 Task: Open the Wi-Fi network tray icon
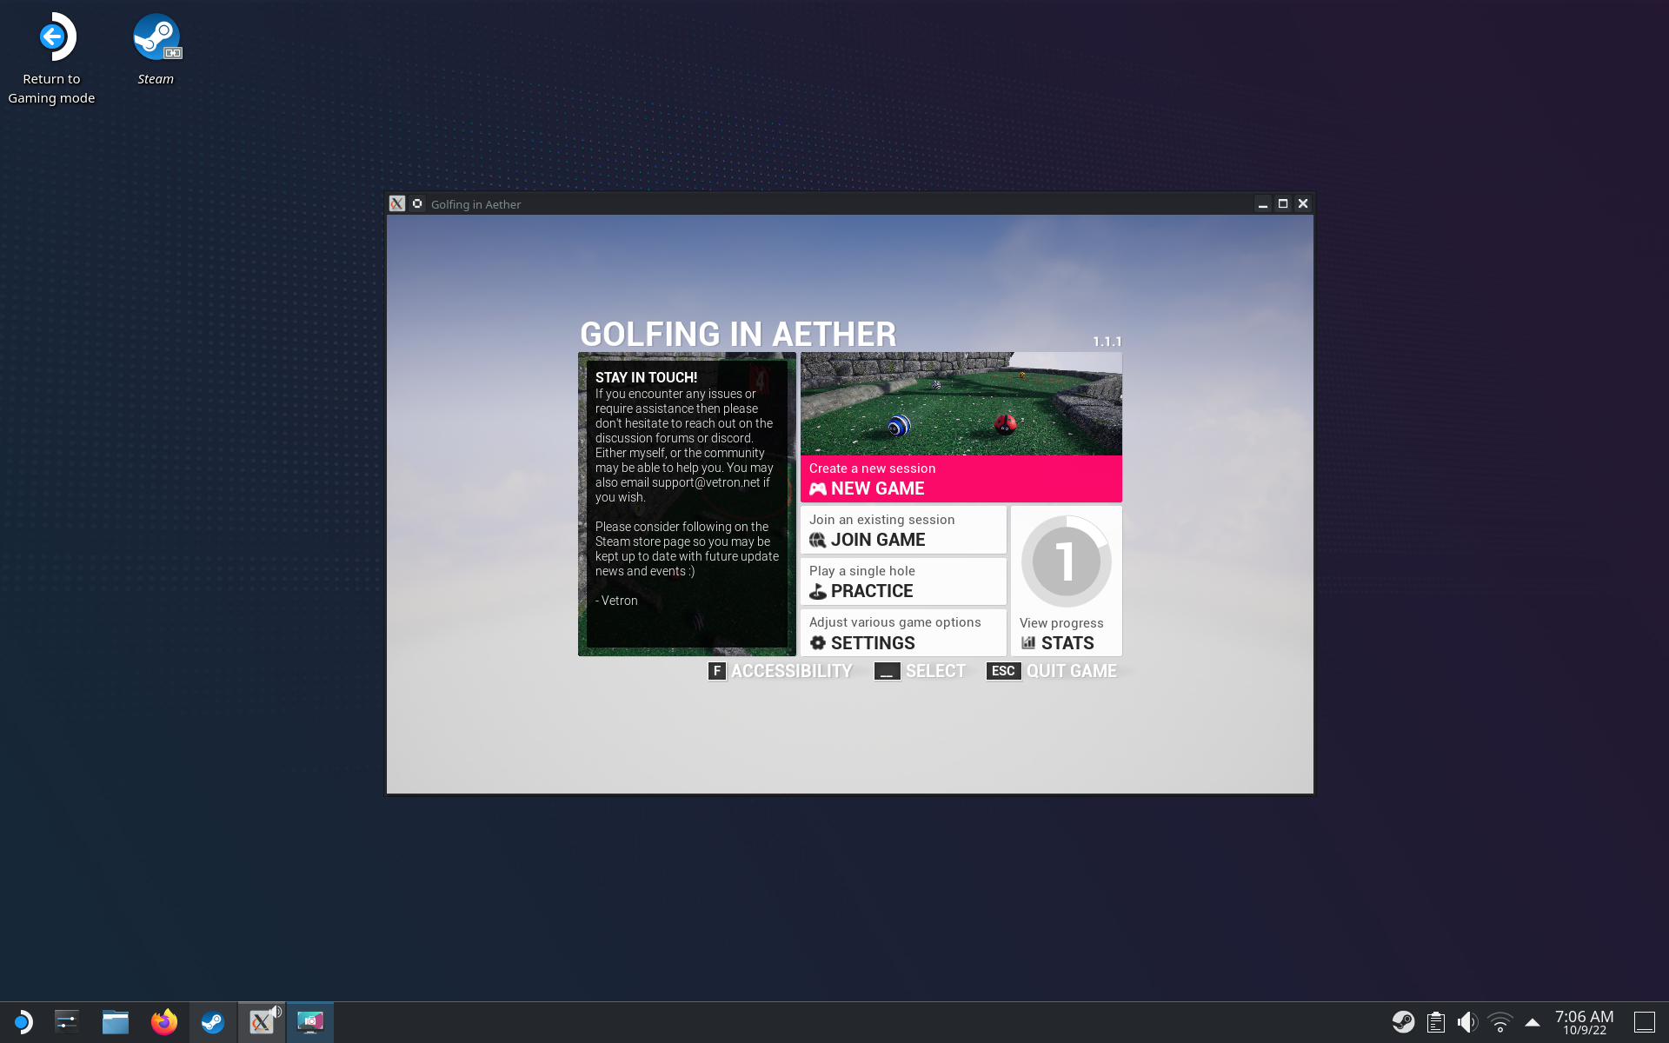(x=1499, y=1022)
